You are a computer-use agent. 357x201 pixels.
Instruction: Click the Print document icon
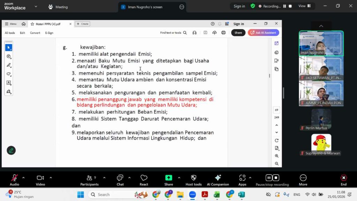223,32
